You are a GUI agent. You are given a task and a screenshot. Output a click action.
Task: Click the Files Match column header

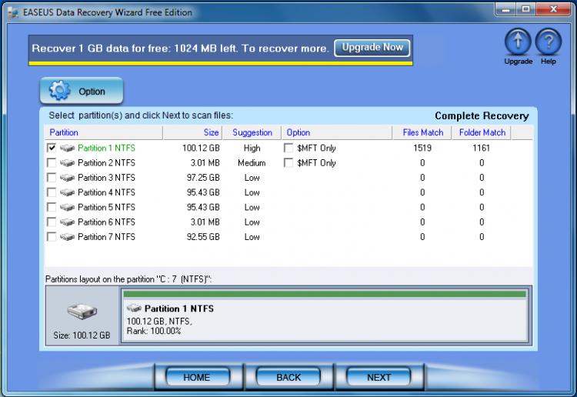[x=422, y=132]
